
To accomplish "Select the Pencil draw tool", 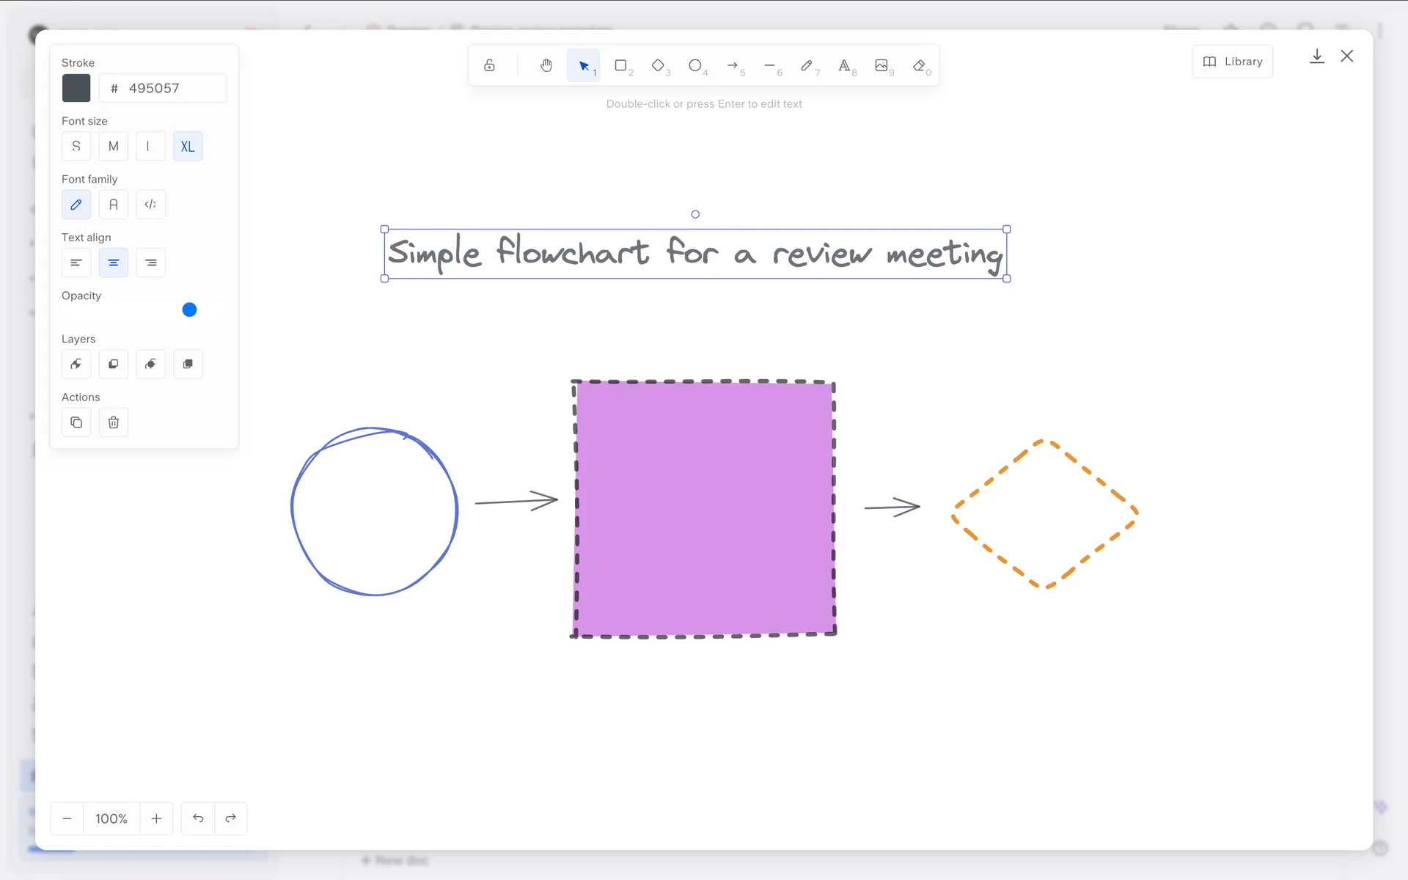I will tap(807, 66).
